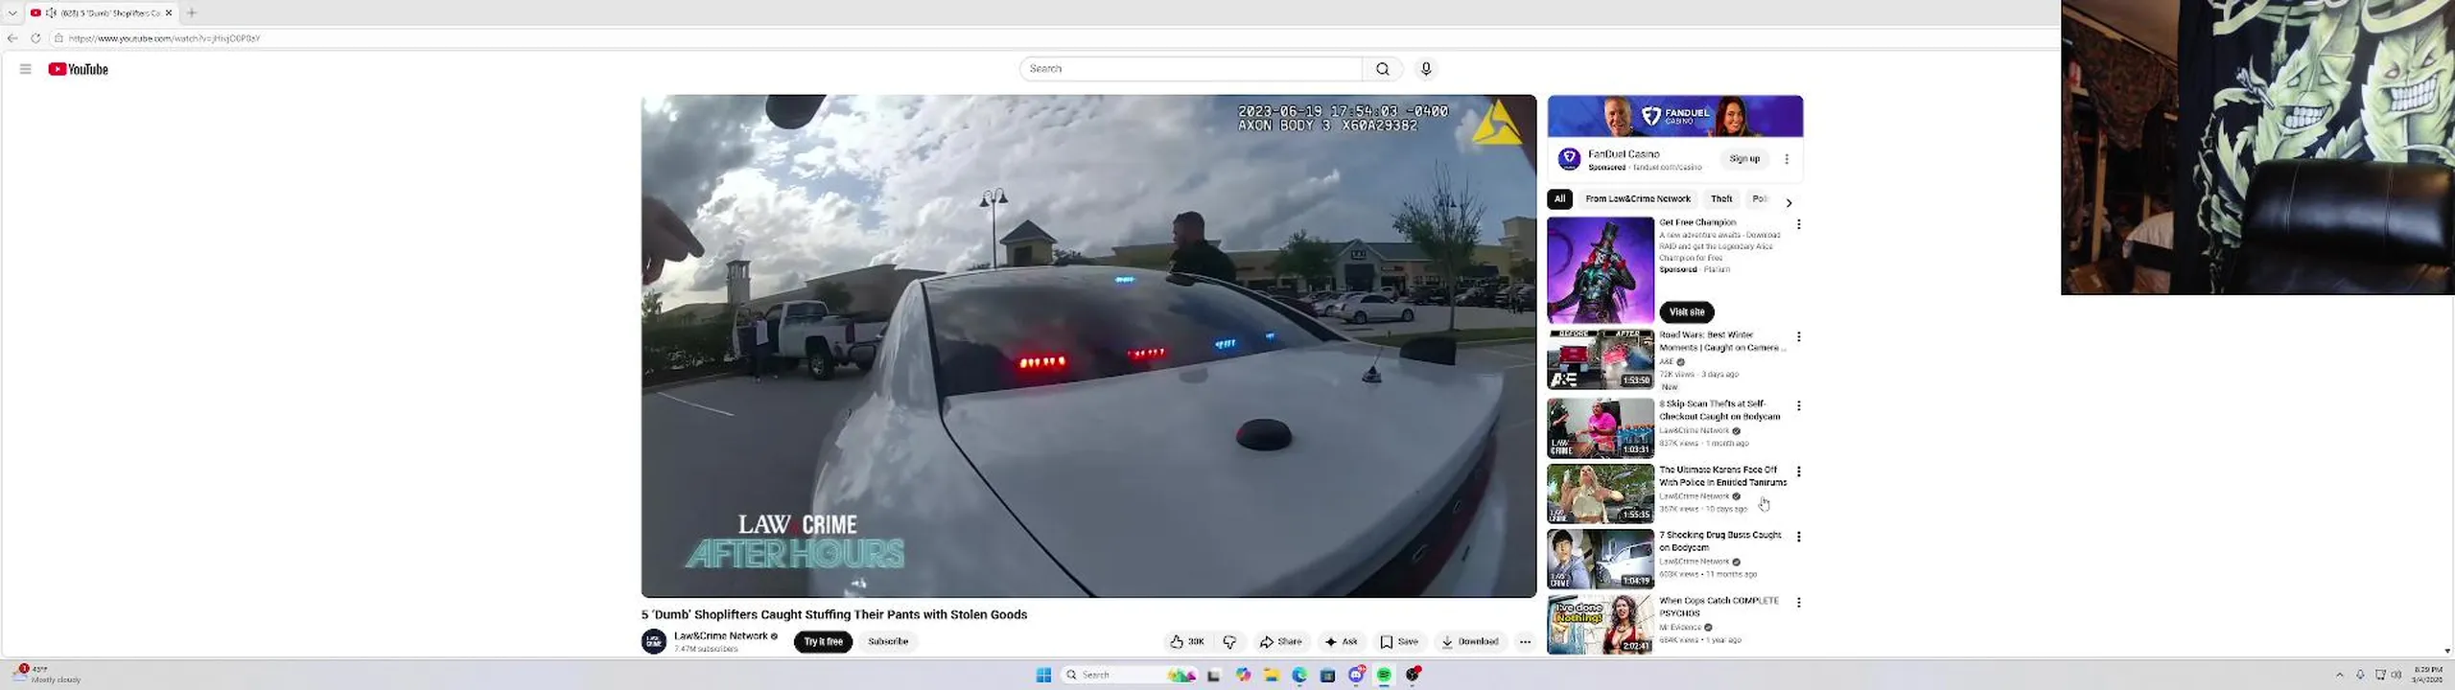This screenshot has height=690, width=2455.
Task: Click the FanDuel Casino banner ad image
Action: click(1675, 117)
